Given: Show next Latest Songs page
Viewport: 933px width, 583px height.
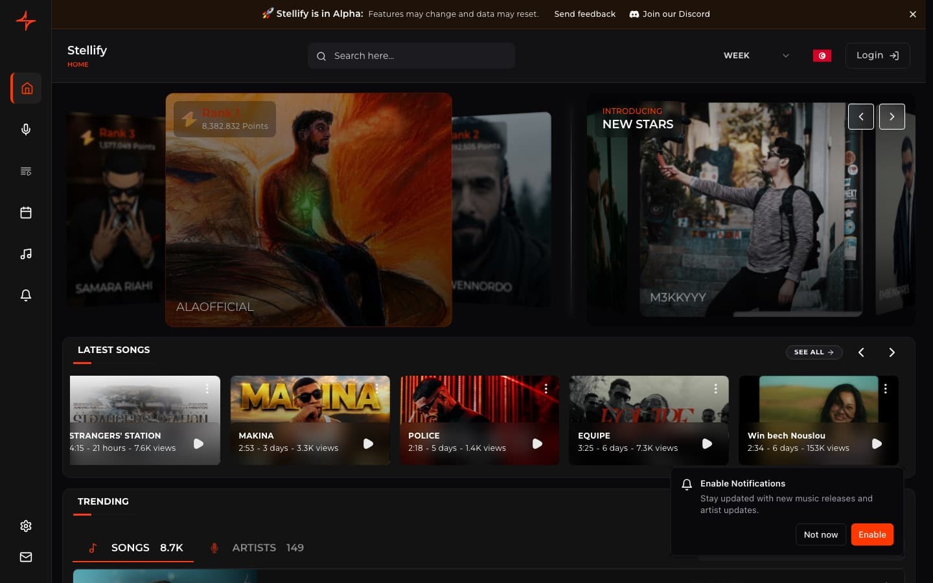Looking at the screenshot, I should coord(892,352).
